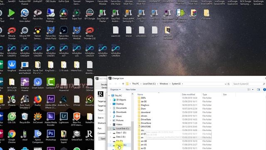Select the Firefox desktop icon
Screen dimensions: 266x150
click(38, 101)
